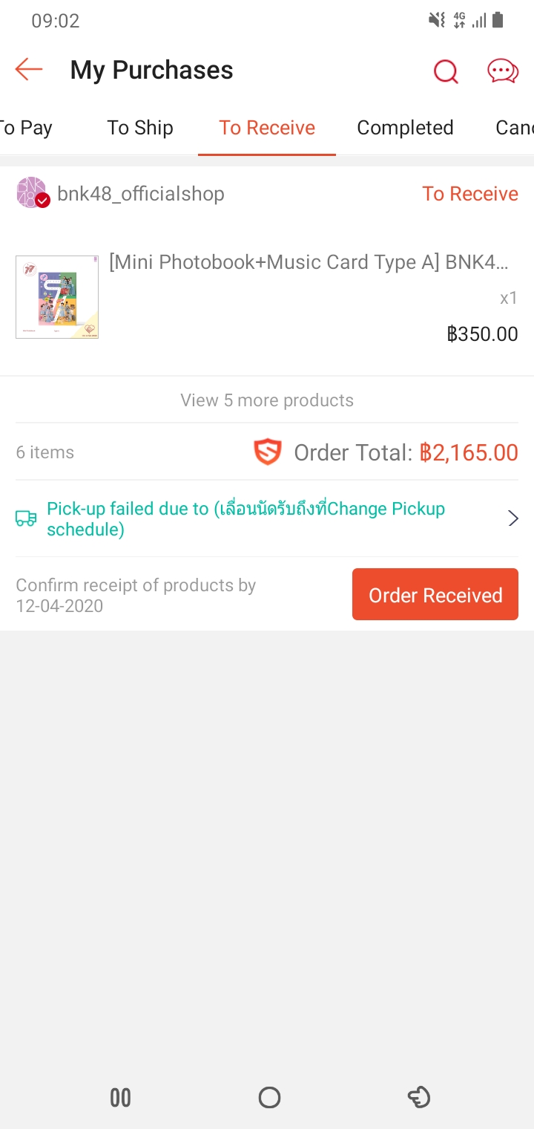This screenshot has width=534, height=1129.
Task: Switch to the To Pay tab
Action: (26, 128)
